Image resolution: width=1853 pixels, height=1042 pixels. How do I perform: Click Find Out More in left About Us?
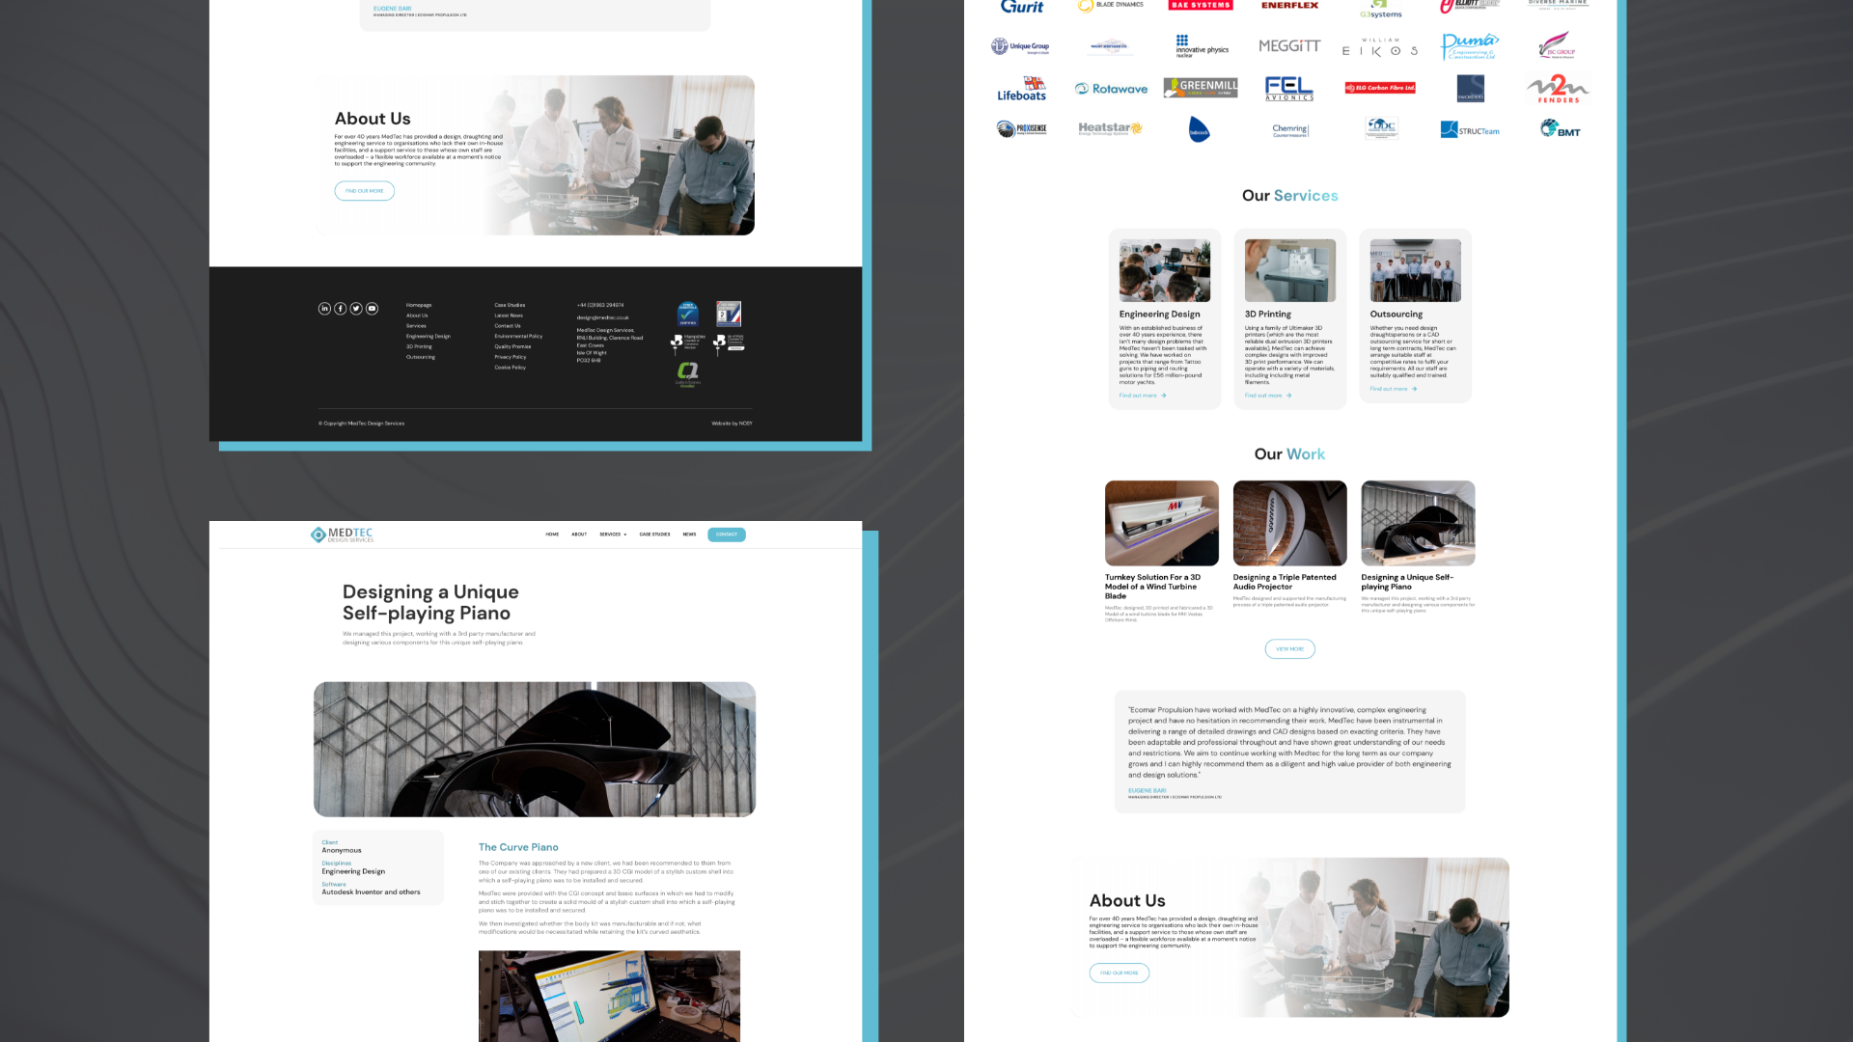(x=365, y=191)
